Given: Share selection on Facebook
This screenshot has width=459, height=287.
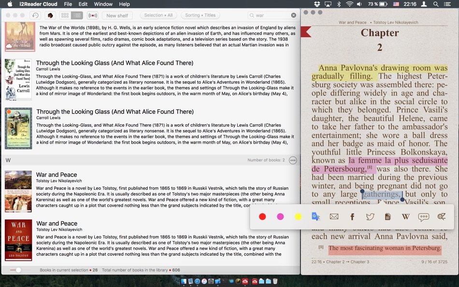Looking at the screenshot, I should tap(352, 216).
